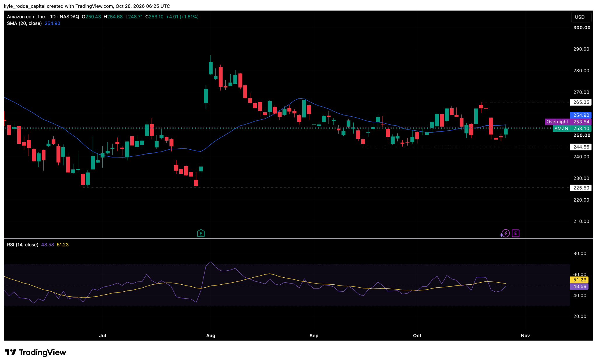Image resolution: width=597 pixels, height=364 pixels.
Task: Click the TradingView logo at the bottom
Action: coord(35,352)
